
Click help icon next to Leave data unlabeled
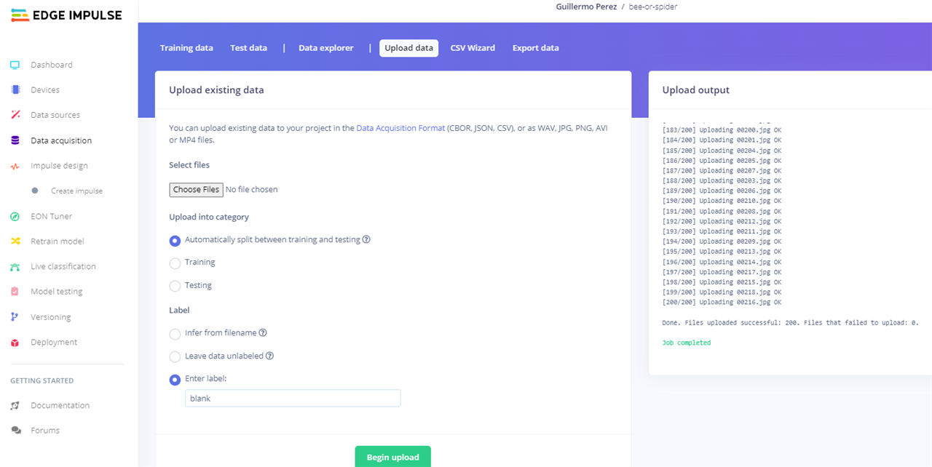point(269,356)
